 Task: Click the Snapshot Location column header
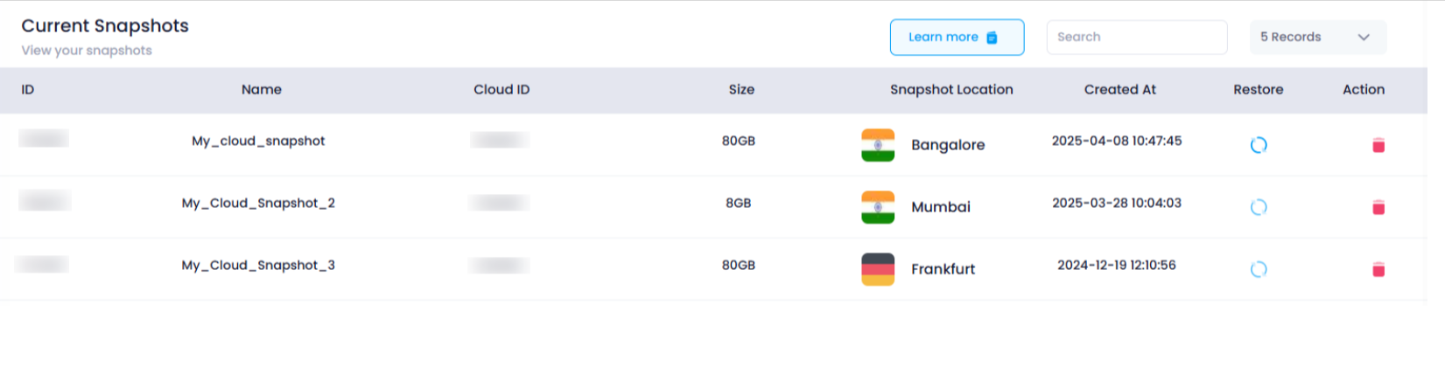(951, 90)
